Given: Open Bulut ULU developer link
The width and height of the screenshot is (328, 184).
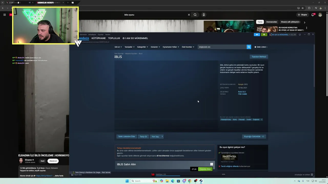Looking at the screenshot, I should pos(242,92).
